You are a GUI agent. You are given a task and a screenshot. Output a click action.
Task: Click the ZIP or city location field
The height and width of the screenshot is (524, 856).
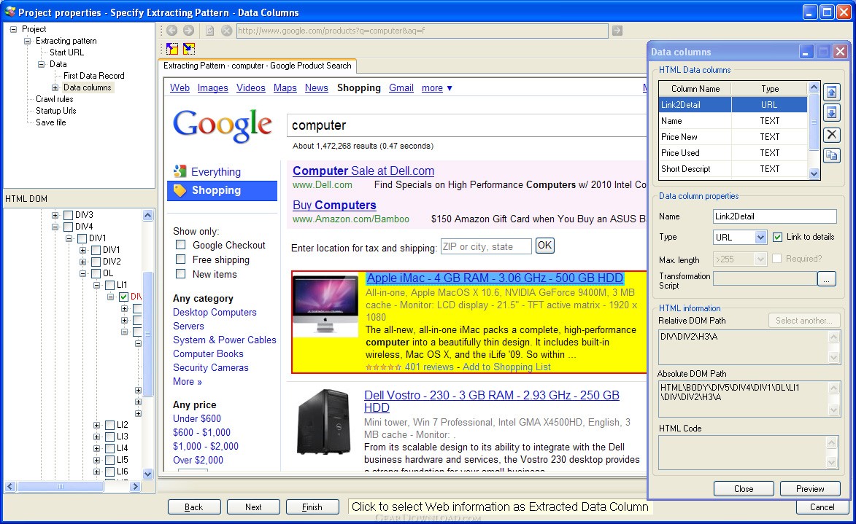(486, 246)
